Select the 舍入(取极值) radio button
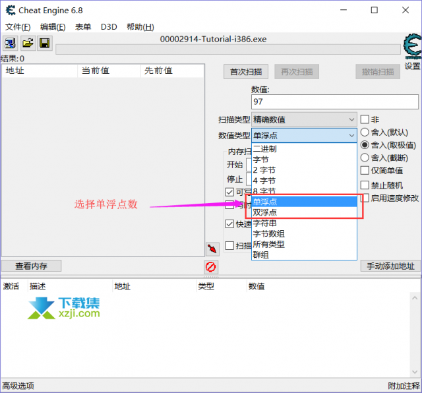 (365, 145)
